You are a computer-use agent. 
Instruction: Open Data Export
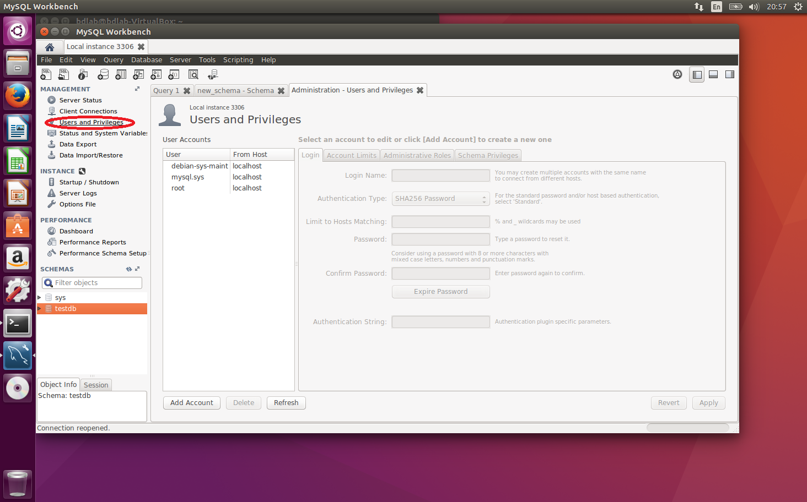point(78,144)
